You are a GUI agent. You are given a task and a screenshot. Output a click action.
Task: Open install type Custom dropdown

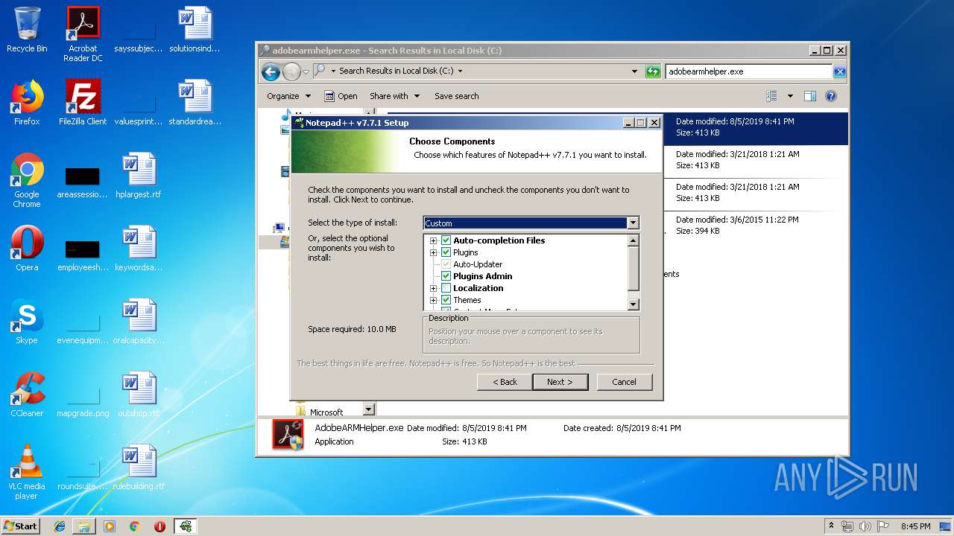[633, 223]
